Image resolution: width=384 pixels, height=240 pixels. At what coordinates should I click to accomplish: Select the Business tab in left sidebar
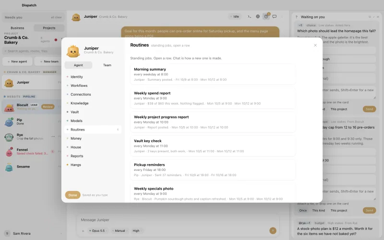17,28
